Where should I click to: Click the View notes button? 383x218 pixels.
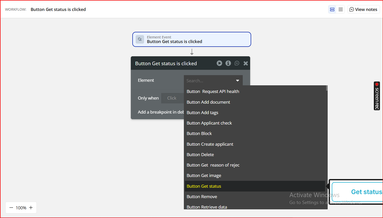pyautogui.click(x=363, y=9)
